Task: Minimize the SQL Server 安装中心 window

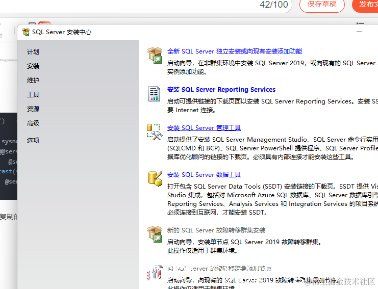Action: (x=359, y=32)
